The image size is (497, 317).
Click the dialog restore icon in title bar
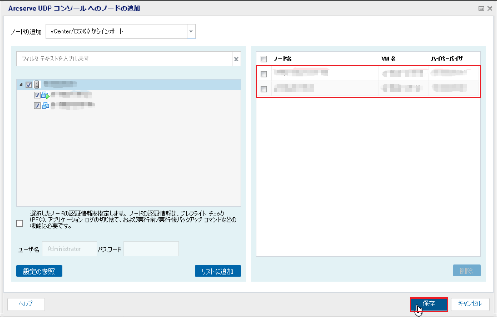tap(481, 9)
